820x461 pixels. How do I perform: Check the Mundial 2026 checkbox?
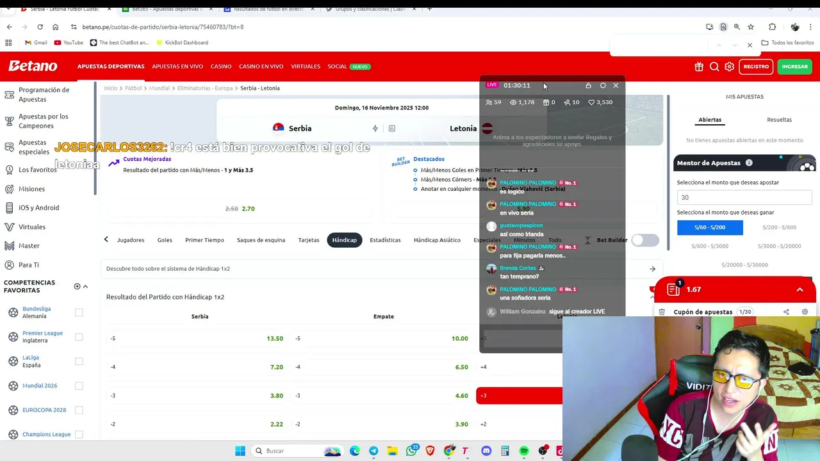coord(79,385)
